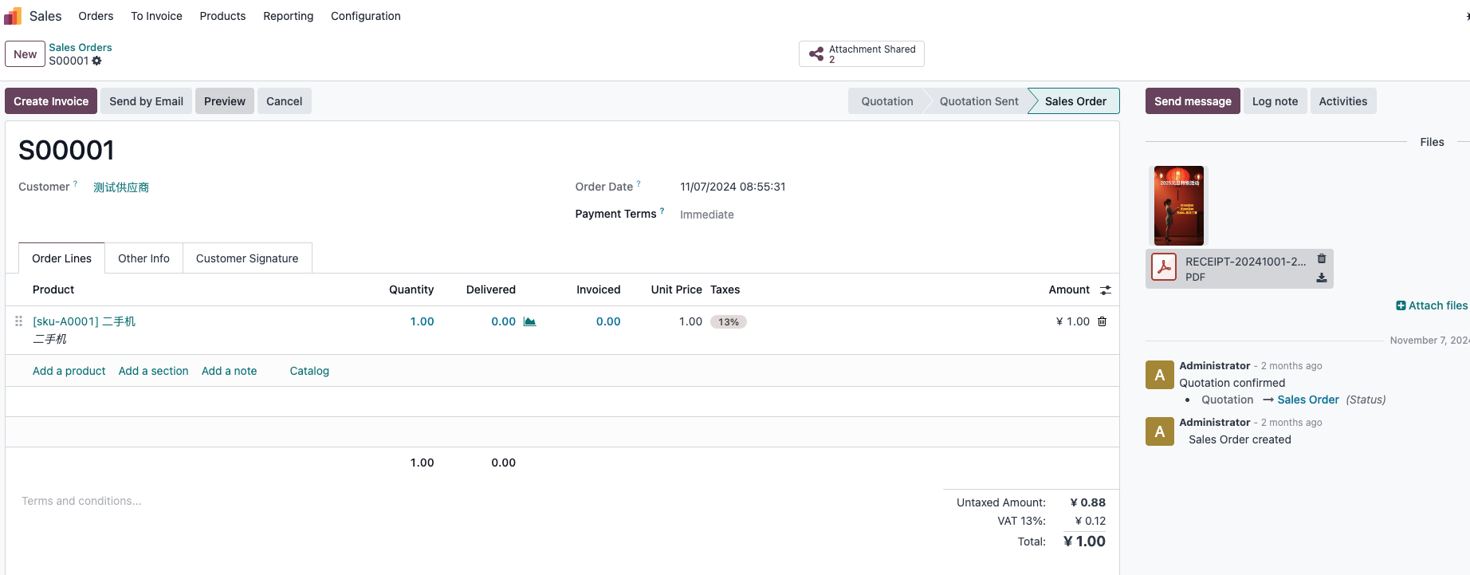The height and width of the screenshot is (575, 1470).
Task: Click the Quantity column header
Action: 411,289
